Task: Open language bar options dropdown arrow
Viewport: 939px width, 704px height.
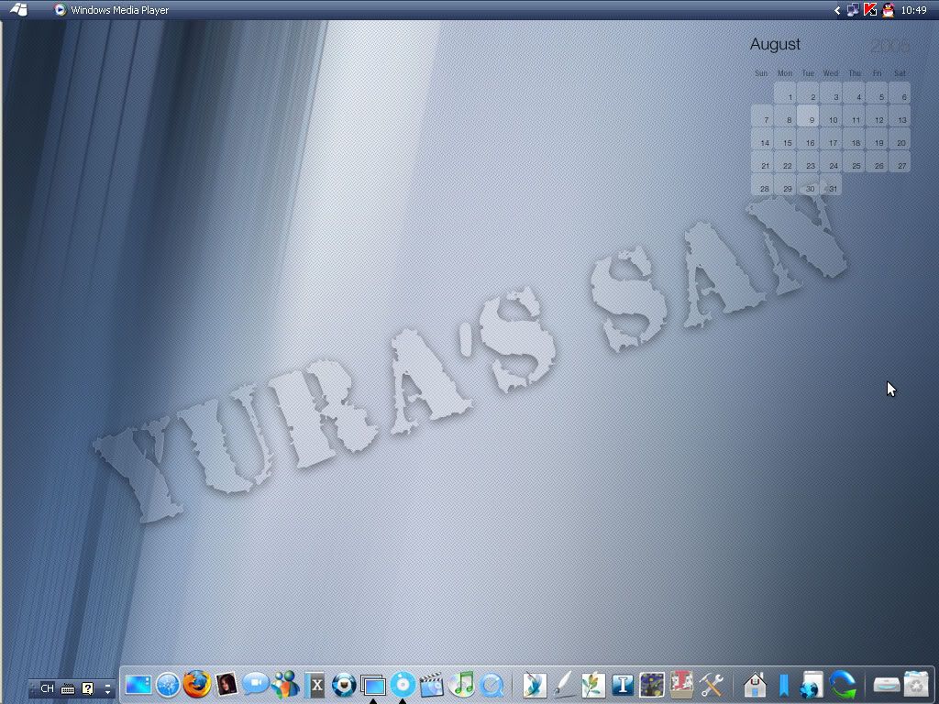Action: pos(108,688)
